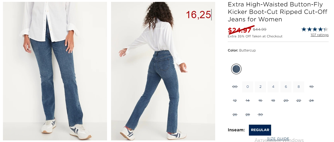View the front-view jeans product photo

click(x=55, y=71)
